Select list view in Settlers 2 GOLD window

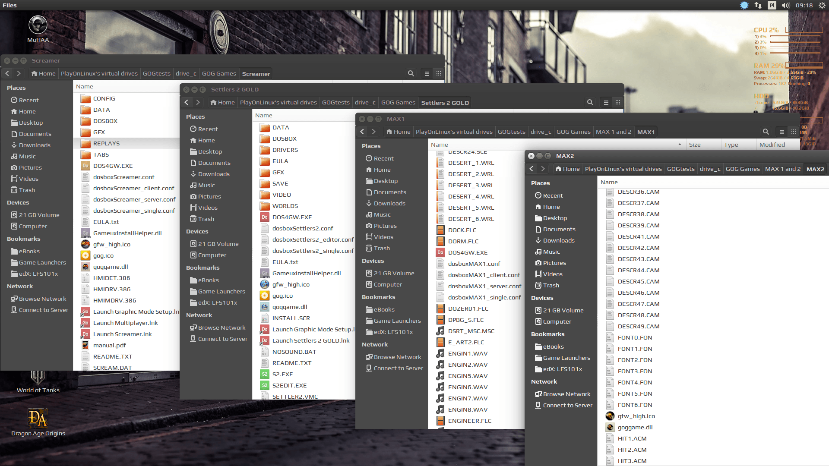[x=606, y=102]
